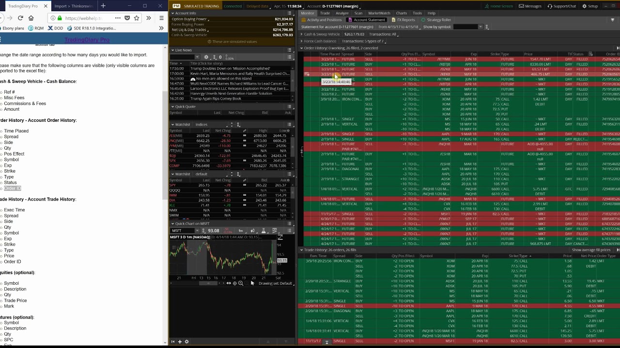Bookmark this page with star icon
620x348 pixels.
(137, 18)
